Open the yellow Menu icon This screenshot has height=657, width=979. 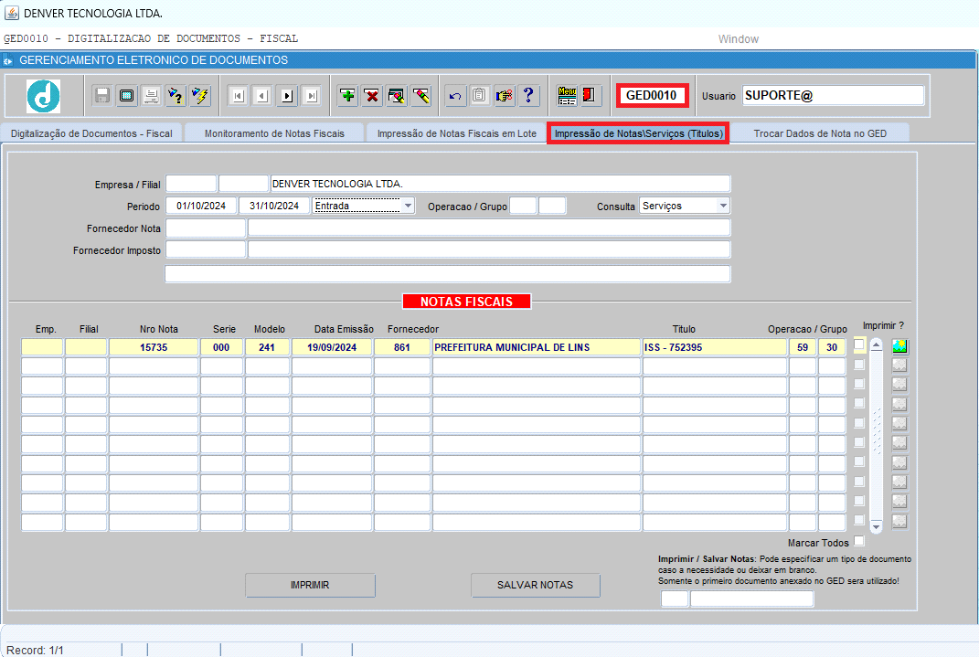(567, 95)
